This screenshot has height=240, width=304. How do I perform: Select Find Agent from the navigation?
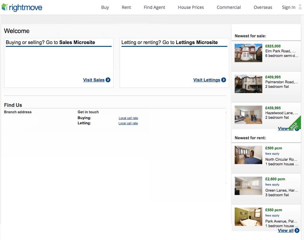point(154,7)
